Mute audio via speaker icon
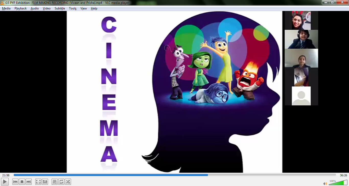 (x=325, y=183)
